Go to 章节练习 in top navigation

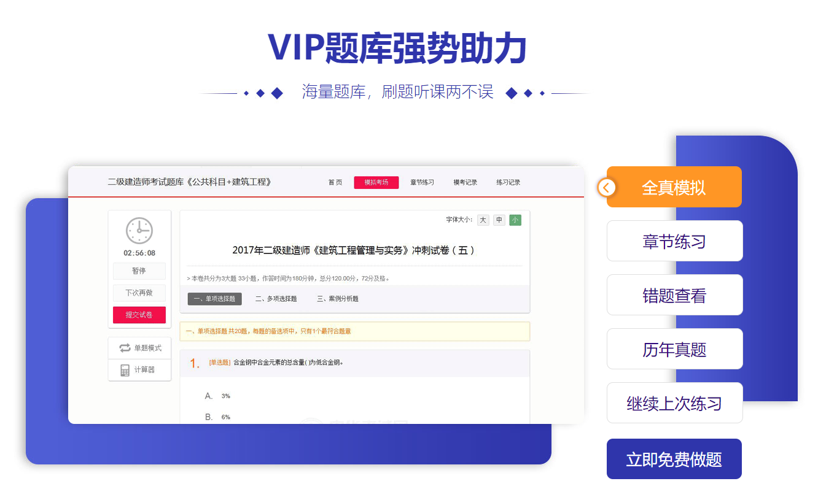click(x=422, y=182)
